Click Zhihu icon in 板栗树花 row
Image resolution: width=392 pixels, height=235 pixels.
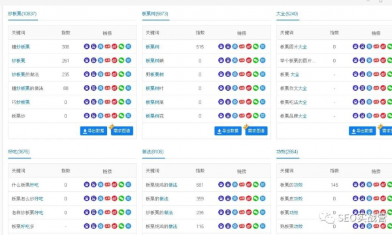(x=263, y=116)
